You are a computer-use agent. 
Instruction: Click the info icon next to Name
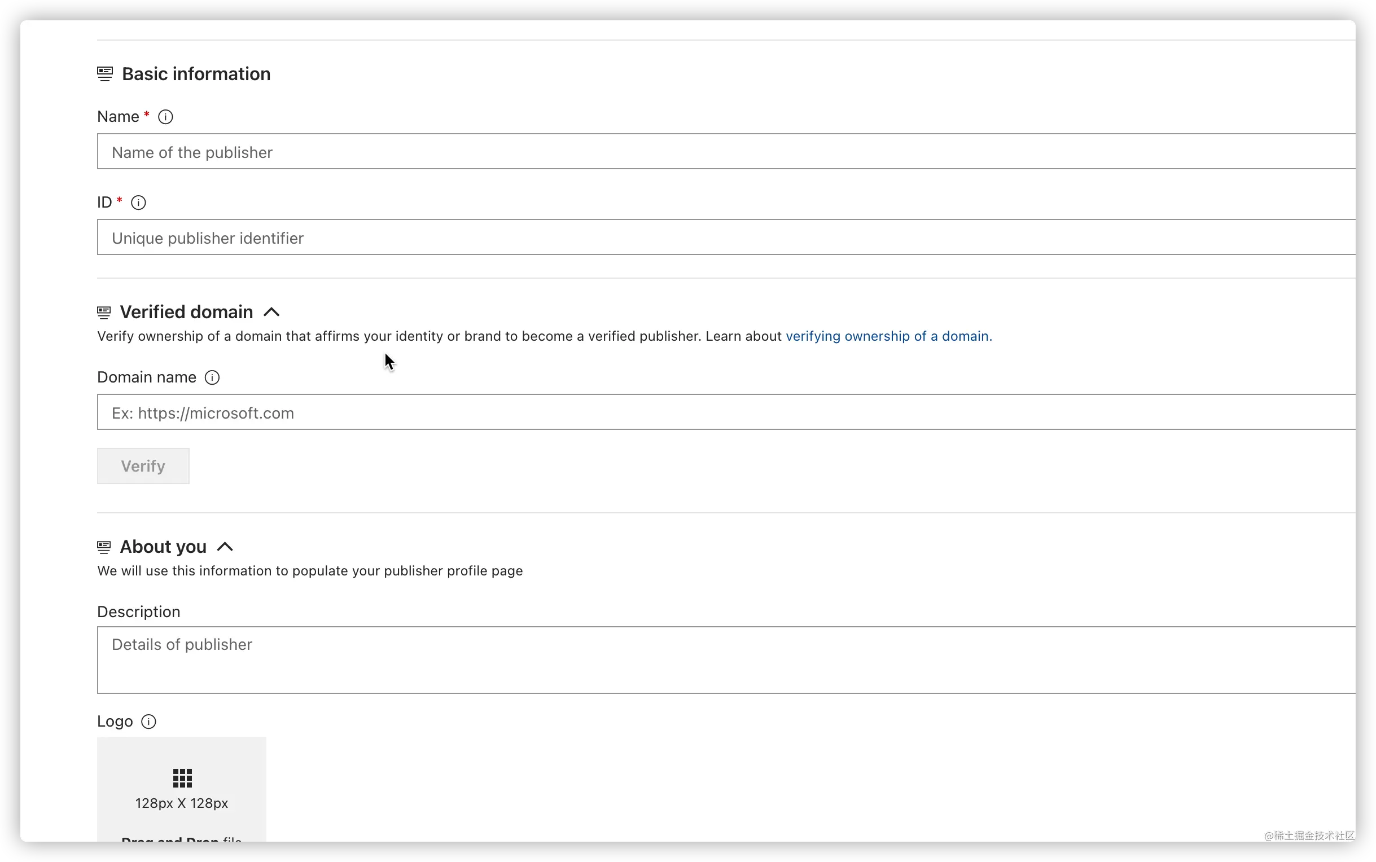click(x=165, y=117)
